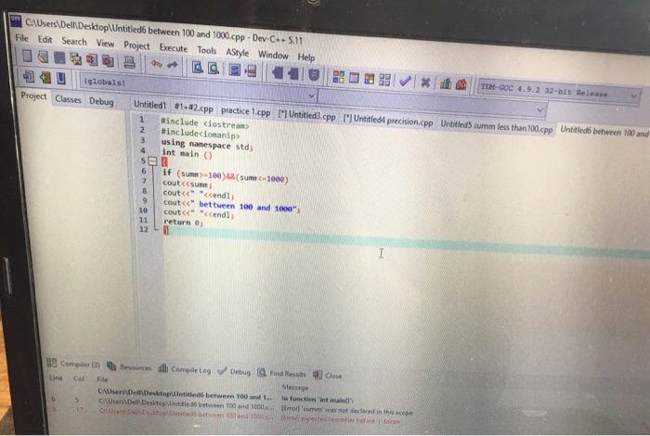Click the New project icon in second toolbar row
This screenshot has height=436, width=650.
point(29,76)
